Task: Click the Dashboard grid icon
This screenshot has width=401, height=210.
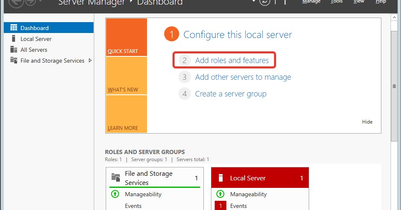Action: [14, 28]
